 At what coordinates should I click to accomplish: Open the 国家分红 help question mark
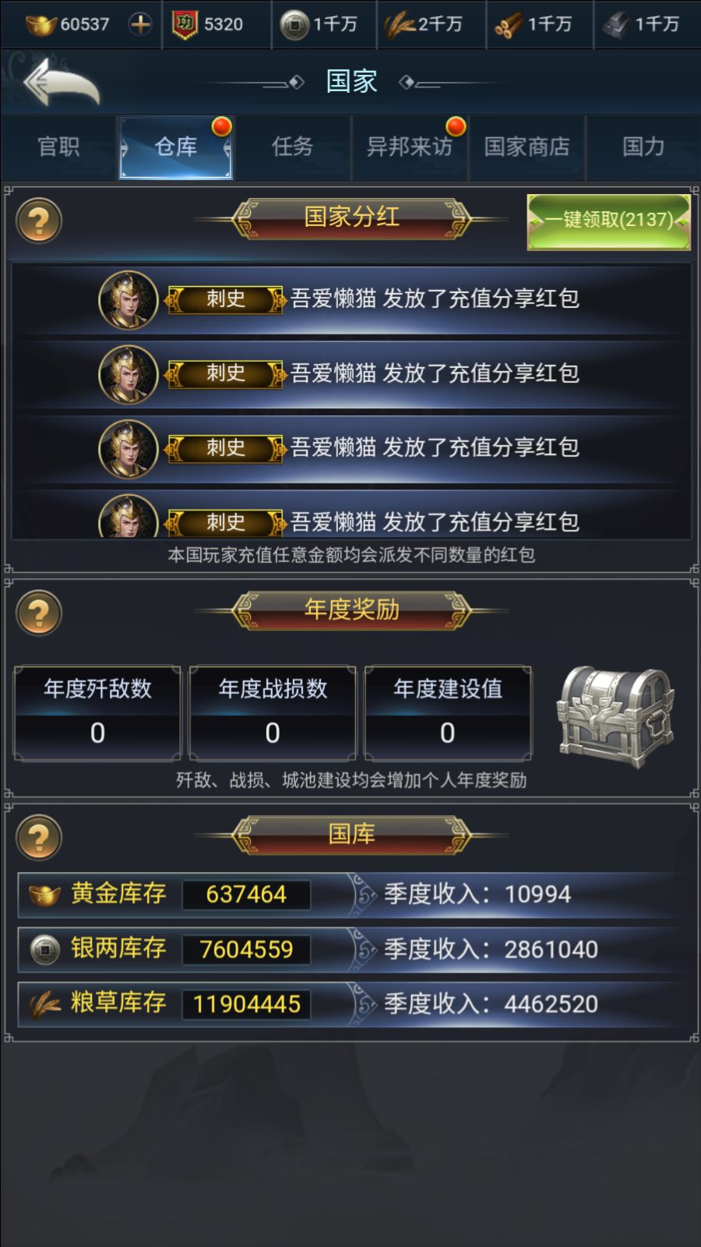(x=39, y=221)
